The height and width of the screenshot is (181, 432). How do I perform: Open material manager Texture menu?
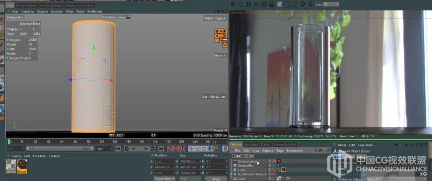pos(54,156)
